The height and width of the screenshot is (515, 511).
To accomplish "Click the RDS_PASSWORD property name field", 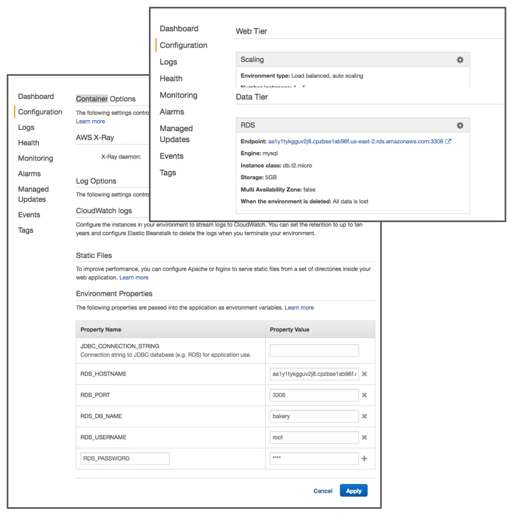I will tap(124, 458).
